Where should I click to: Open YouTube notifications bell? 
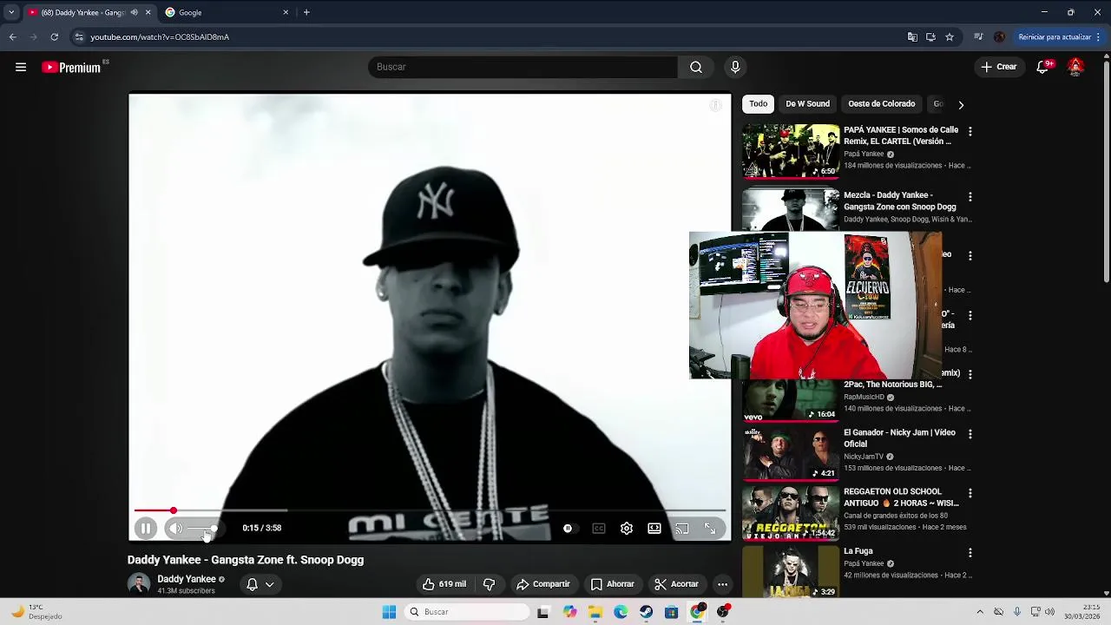1043,67
